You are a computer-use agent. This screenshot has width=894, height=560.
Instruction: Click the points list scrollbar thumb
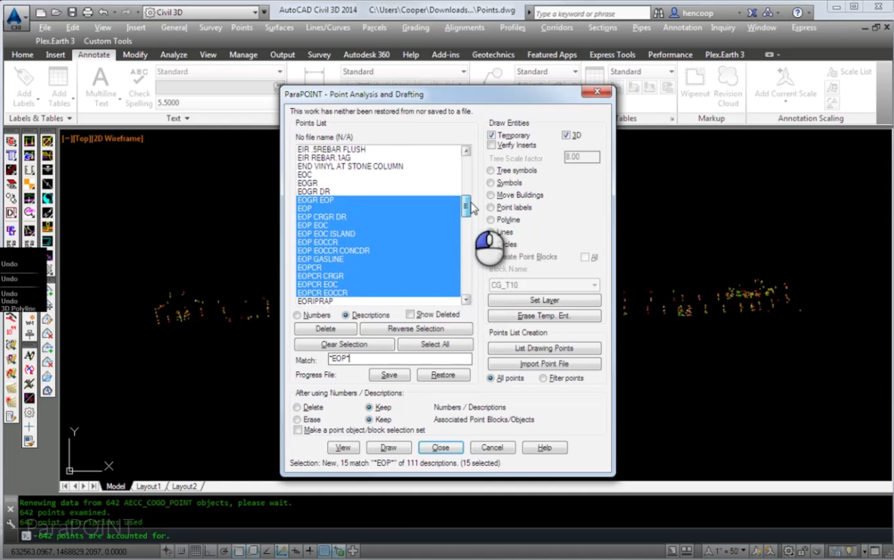click(x=466, y=205)
